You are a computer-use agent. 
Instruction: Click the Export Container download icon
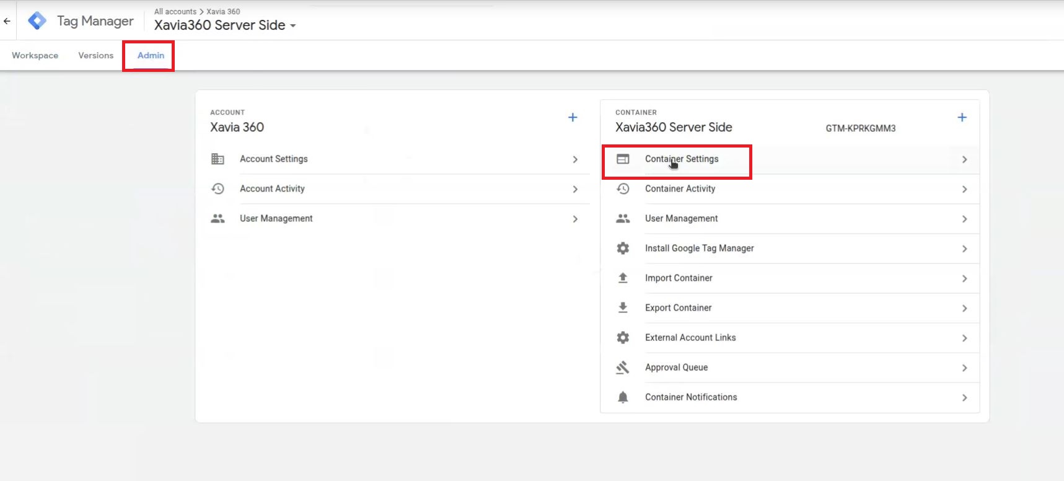(623, 307)
